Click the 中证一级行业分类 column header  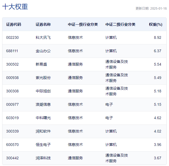[x=83, y=24]
